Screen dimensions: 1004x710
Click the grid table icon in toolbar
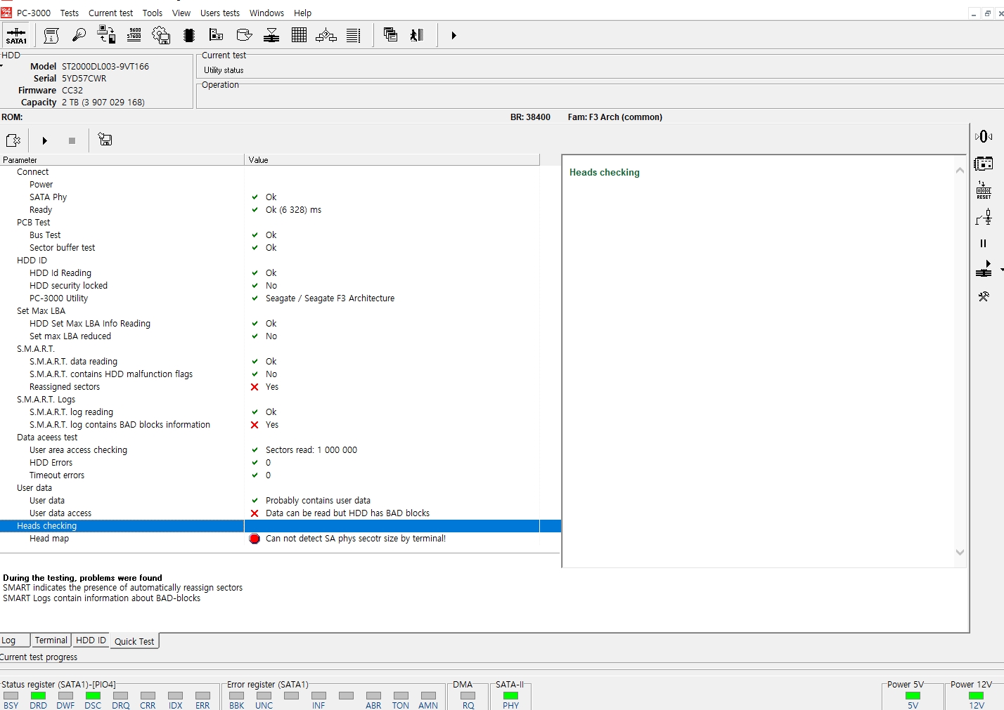pos(299,35)
